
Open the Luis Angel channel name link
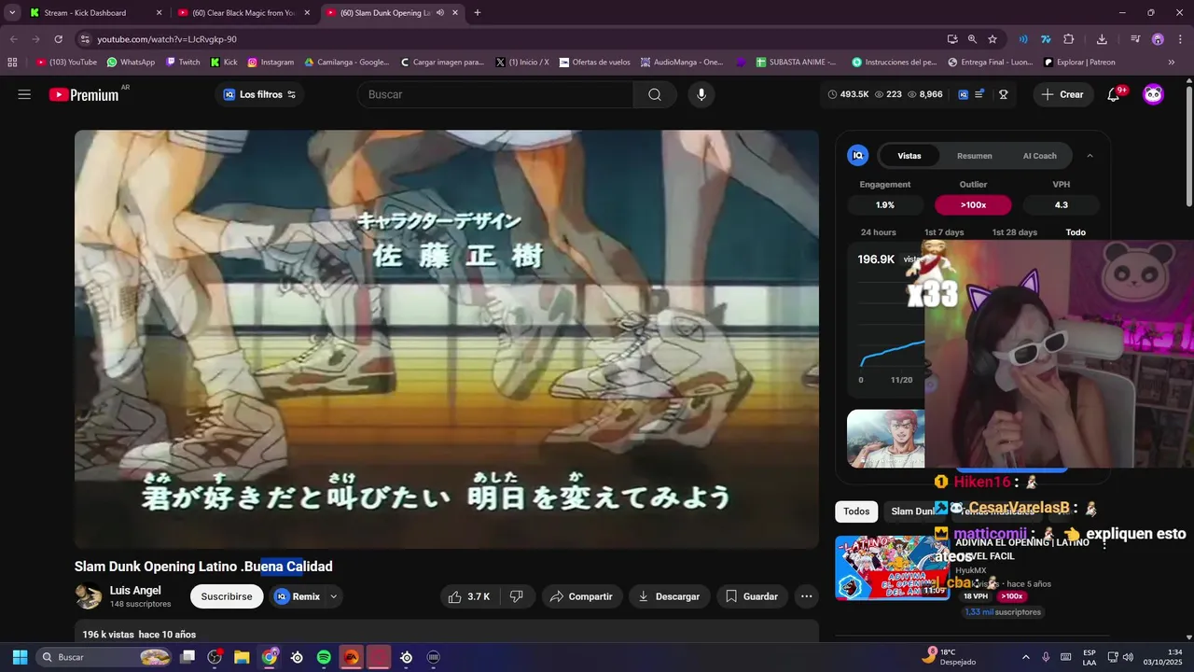[135, 591]
